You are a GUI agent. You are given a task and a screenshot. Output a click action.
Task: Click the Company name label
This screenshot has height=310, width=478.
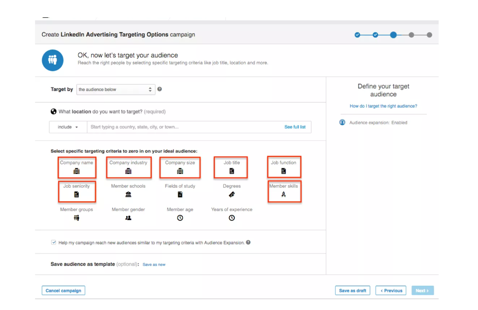[77, 163]
